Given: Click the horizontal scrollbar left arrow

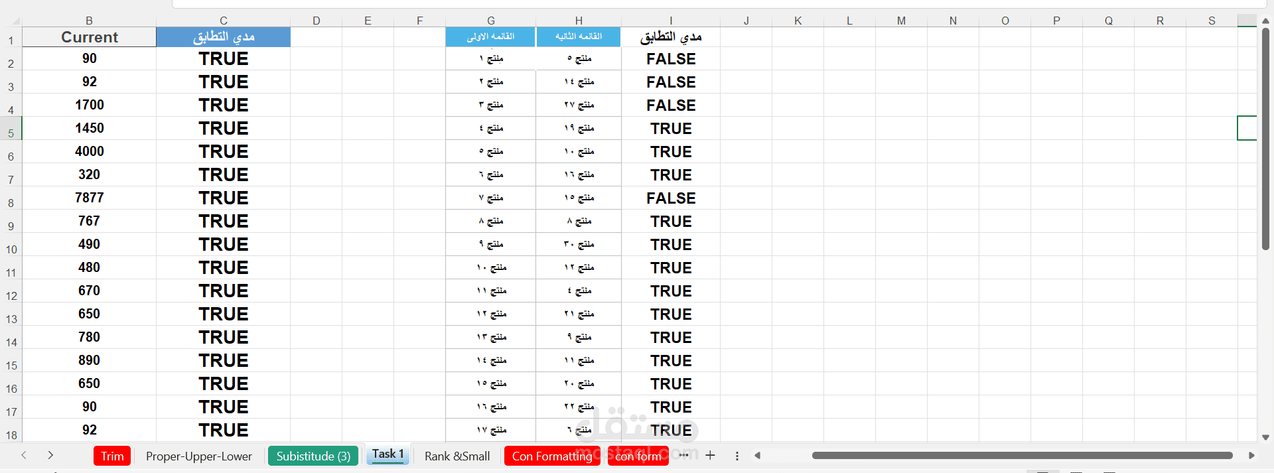Looking at the screenshot, I should click(757, 455).
